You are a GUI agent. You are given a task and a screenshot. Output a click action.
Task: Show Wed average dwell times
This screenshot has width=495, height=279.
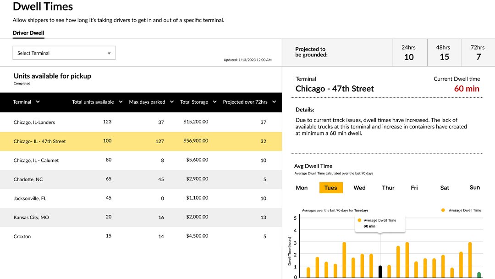(360, 188)
